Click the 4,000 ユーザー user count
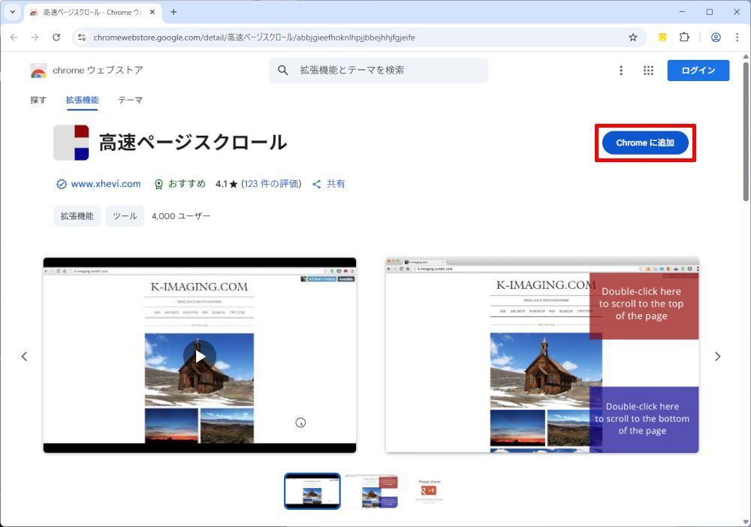This screenshot has height=527, width=751. [x=181, y=216]
